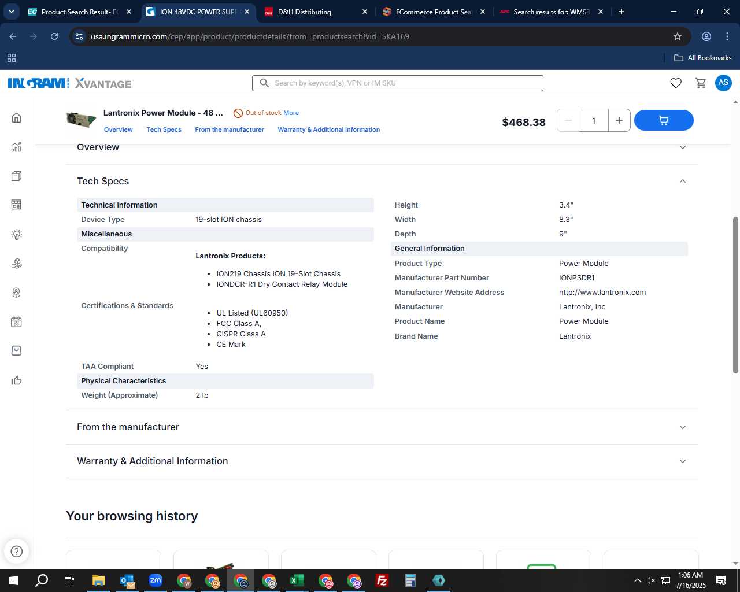The height and width of the screenshot is (592, 740).
Task: Open the Home icon in left sidebar
Action: [16, 118]
